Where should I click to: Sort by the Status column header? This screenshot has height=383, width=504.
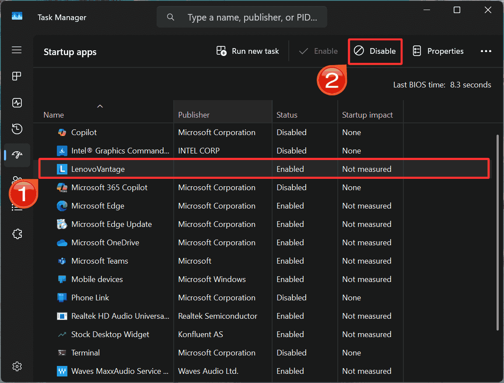287,115
